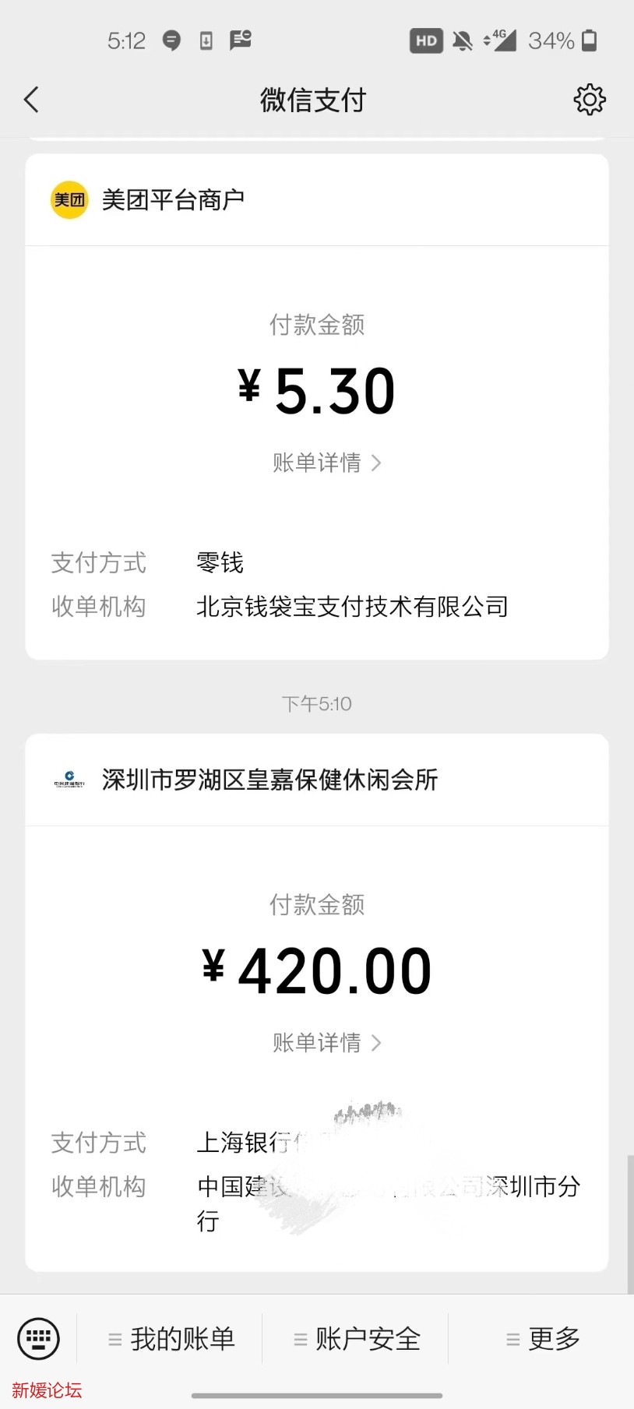Image resolution: width=634 pixels, height=1409 pixels.
Task: Expand the 更多 menu
Action: [x=544, y=1339]
